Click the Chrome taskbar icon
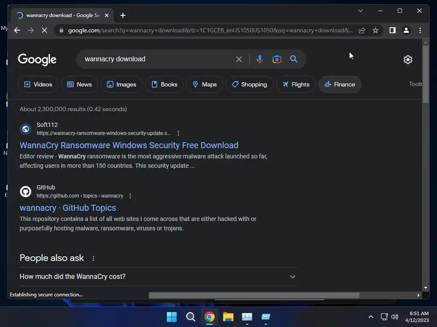 (x=209, y=317)
